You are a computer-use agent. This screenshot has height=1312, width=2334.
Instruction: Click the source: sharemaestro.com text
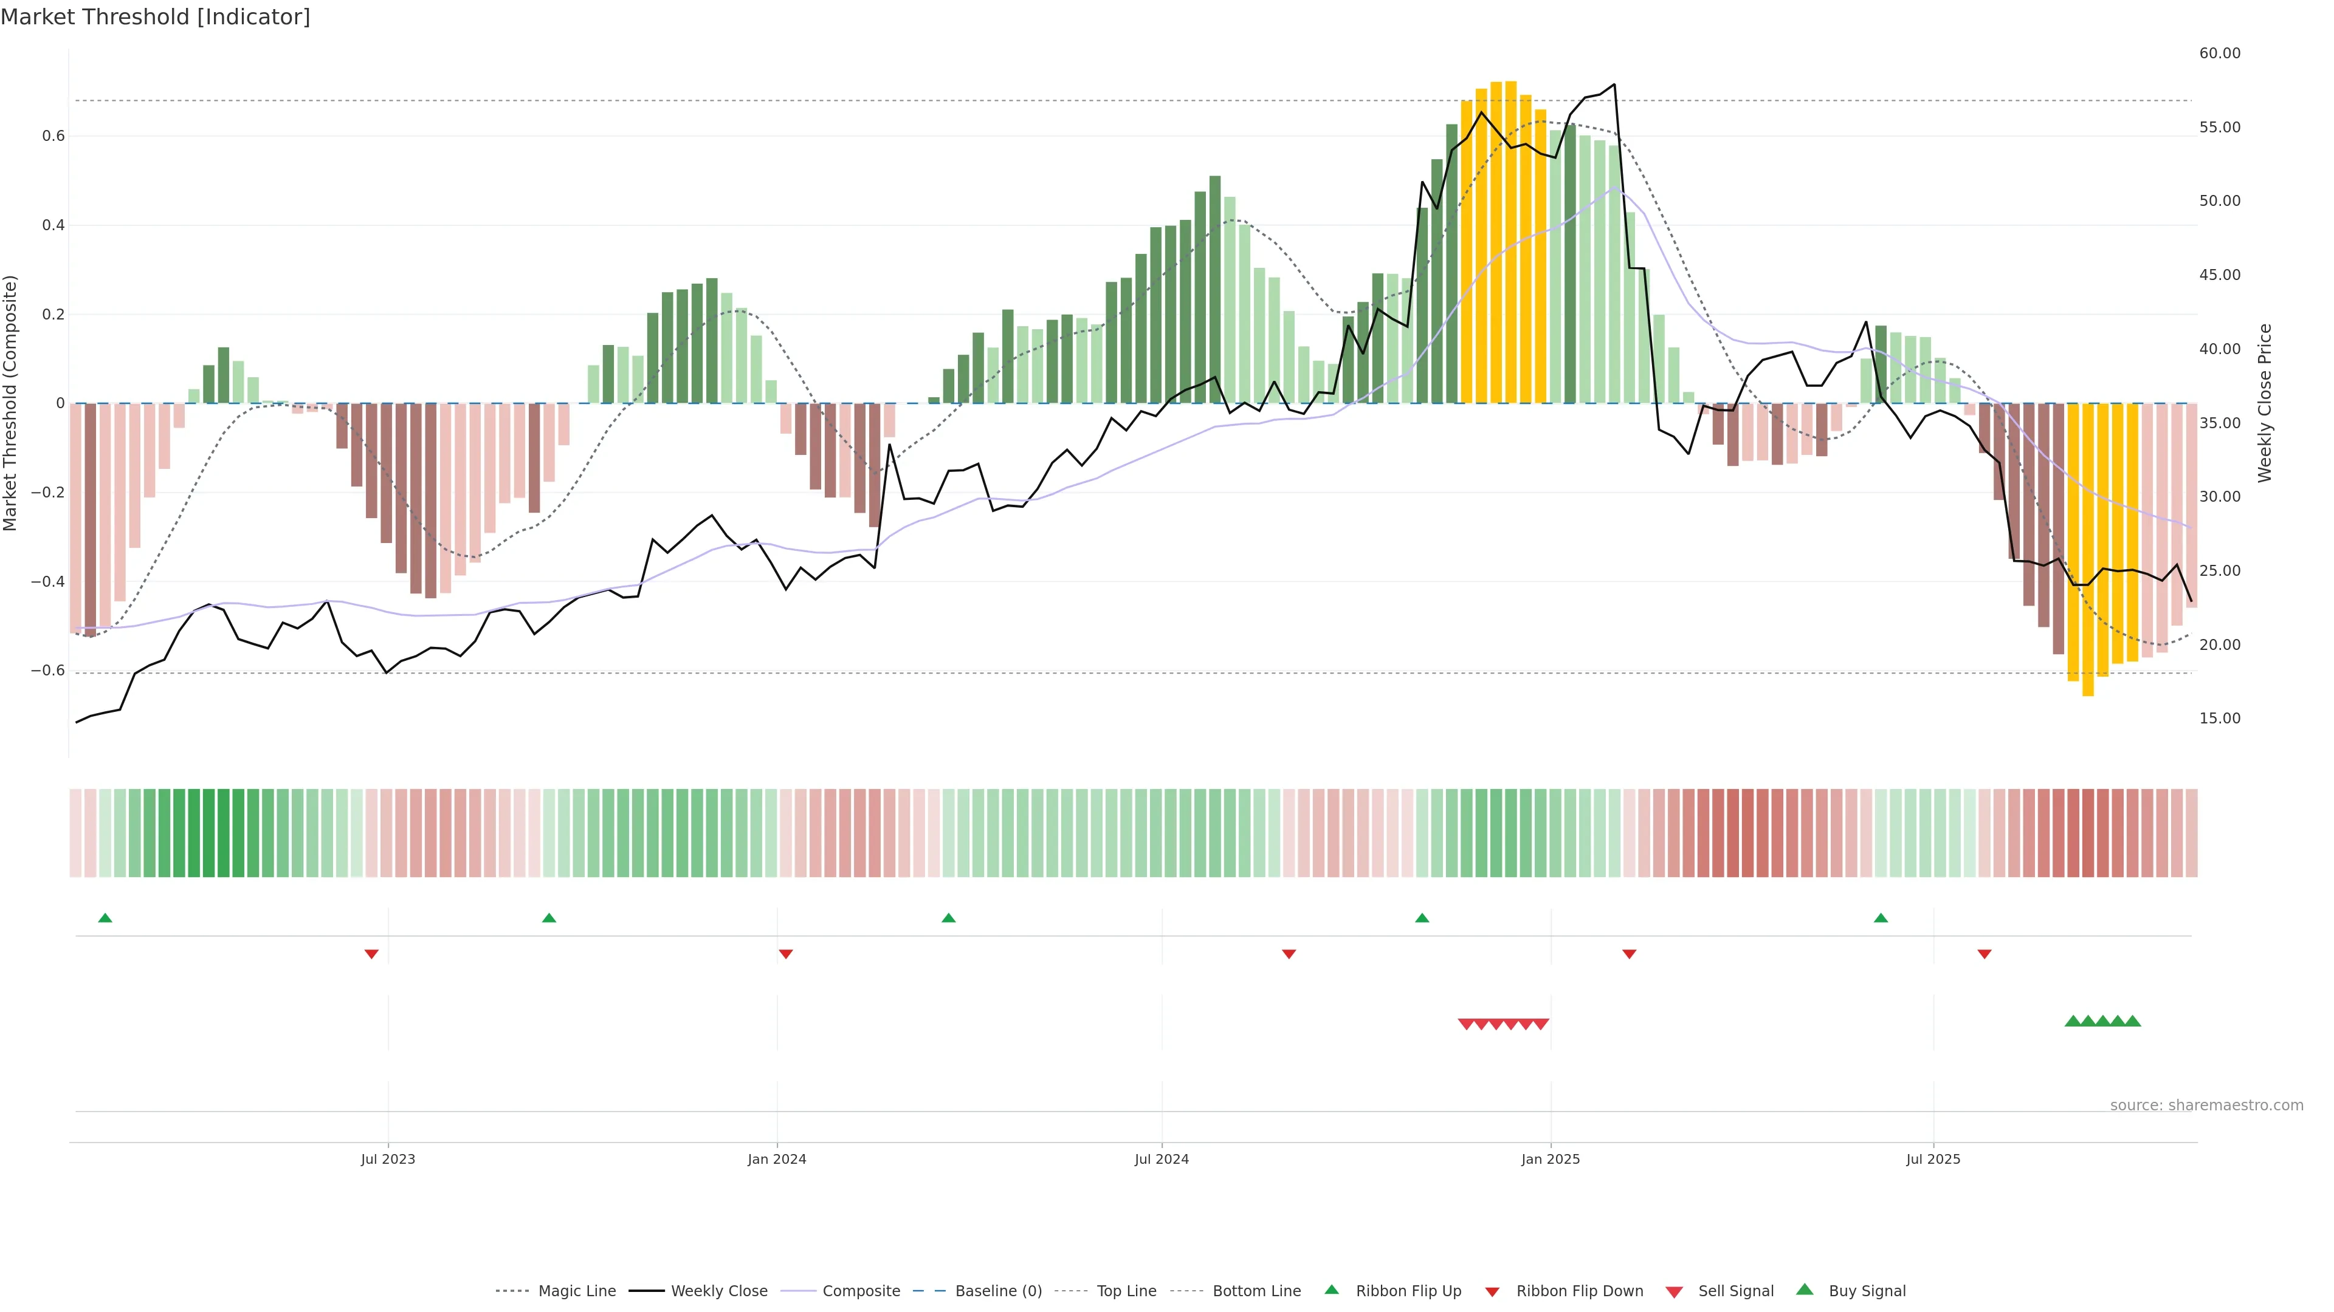click(2206, 1105)
